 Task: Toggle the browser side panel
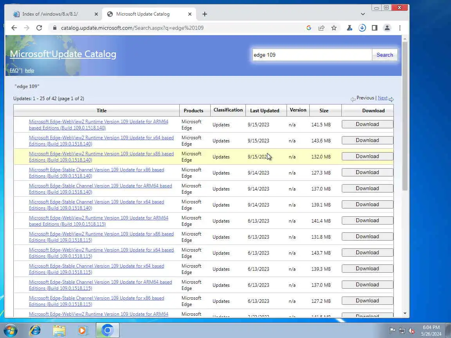[375, 28]
